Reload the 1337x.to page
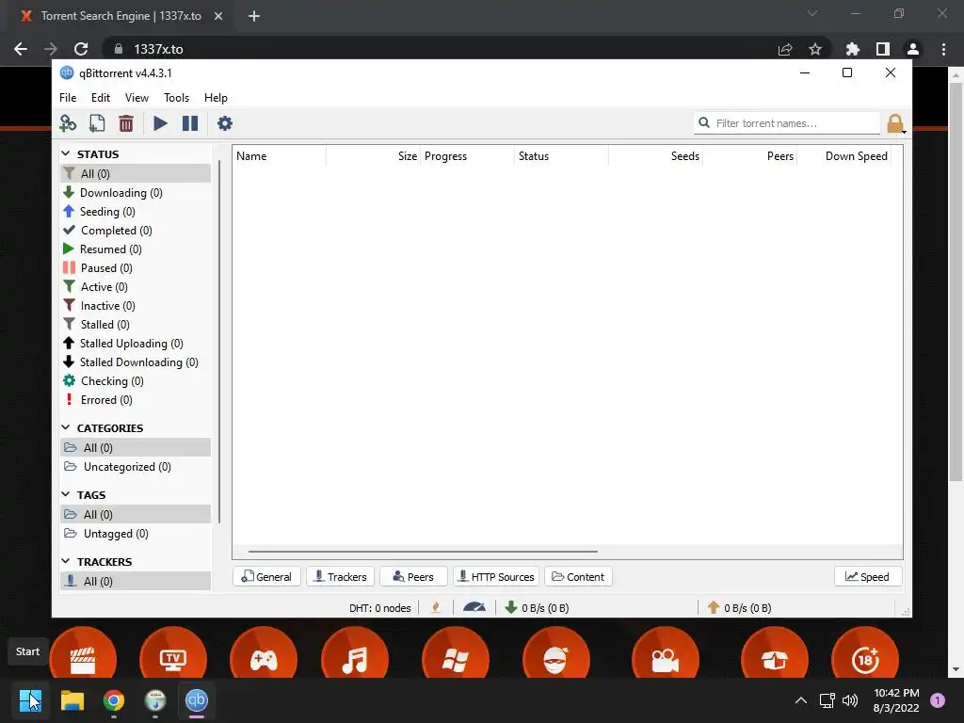The image size is (964, 723). 81,49
